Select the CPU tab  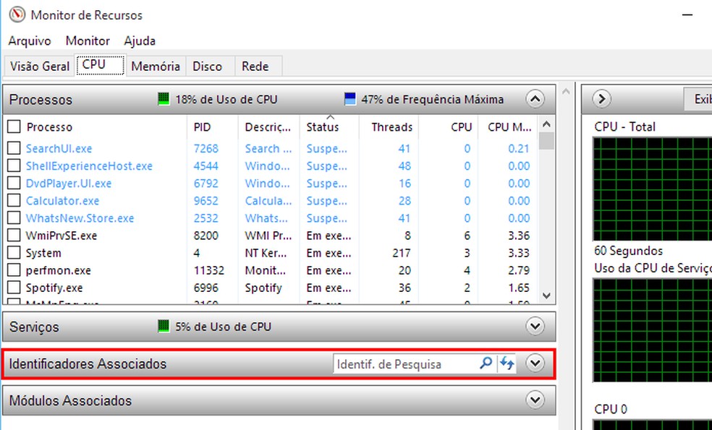pyautogui.click(x=100, y=65)
